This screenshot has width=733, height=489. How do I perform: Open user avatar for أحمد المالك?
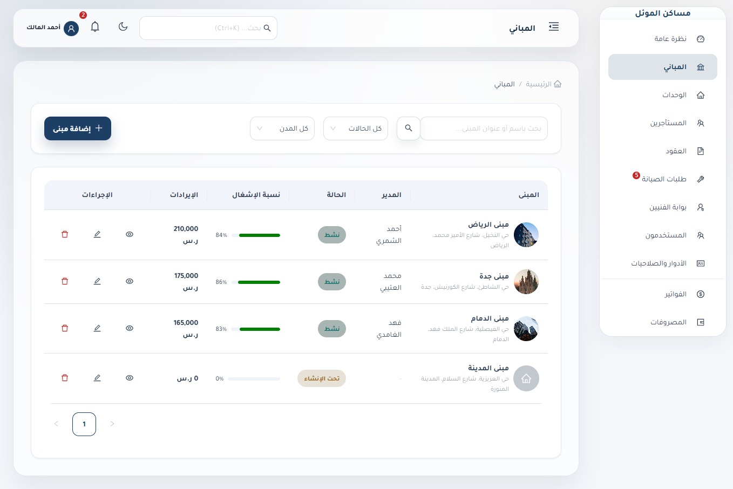pos(71,29)
